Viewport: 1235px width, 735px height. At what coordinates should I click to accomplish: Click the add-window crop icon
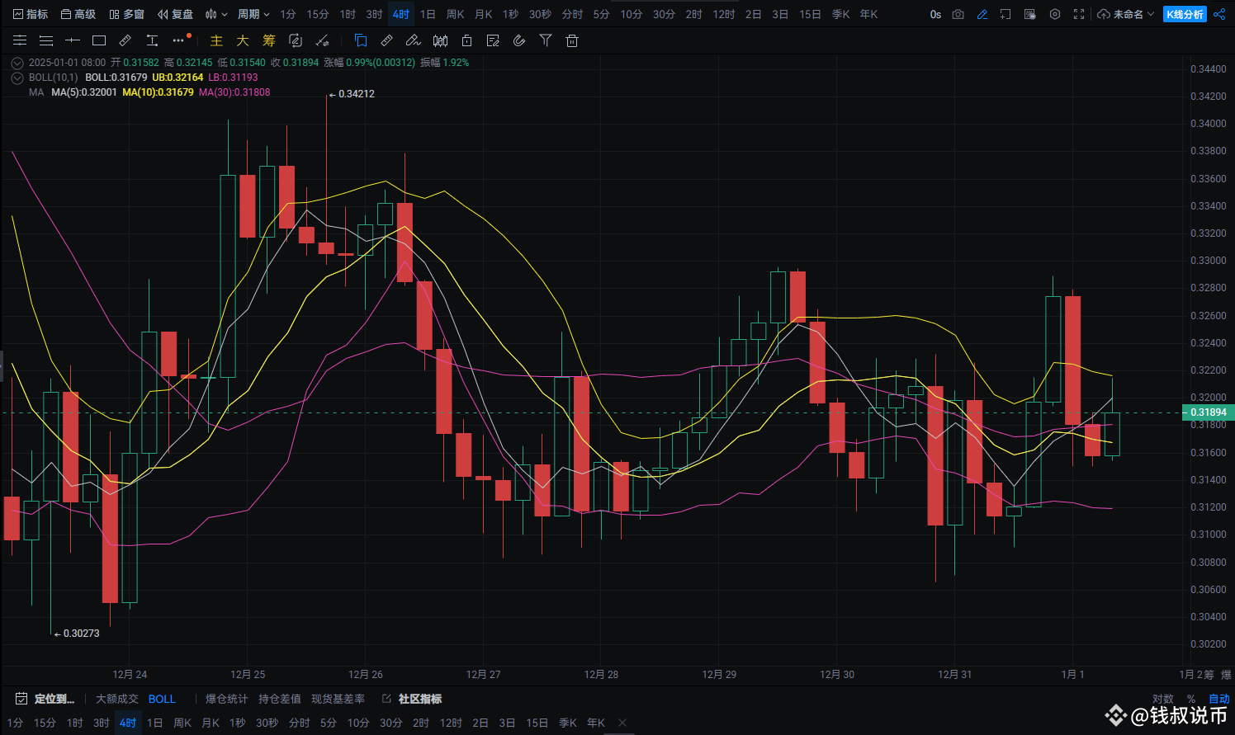pos(1006,14)
